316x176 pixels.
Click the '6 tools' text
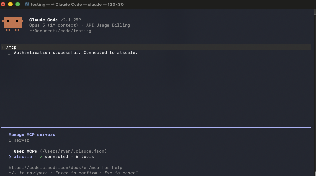[x=85, y=156]
